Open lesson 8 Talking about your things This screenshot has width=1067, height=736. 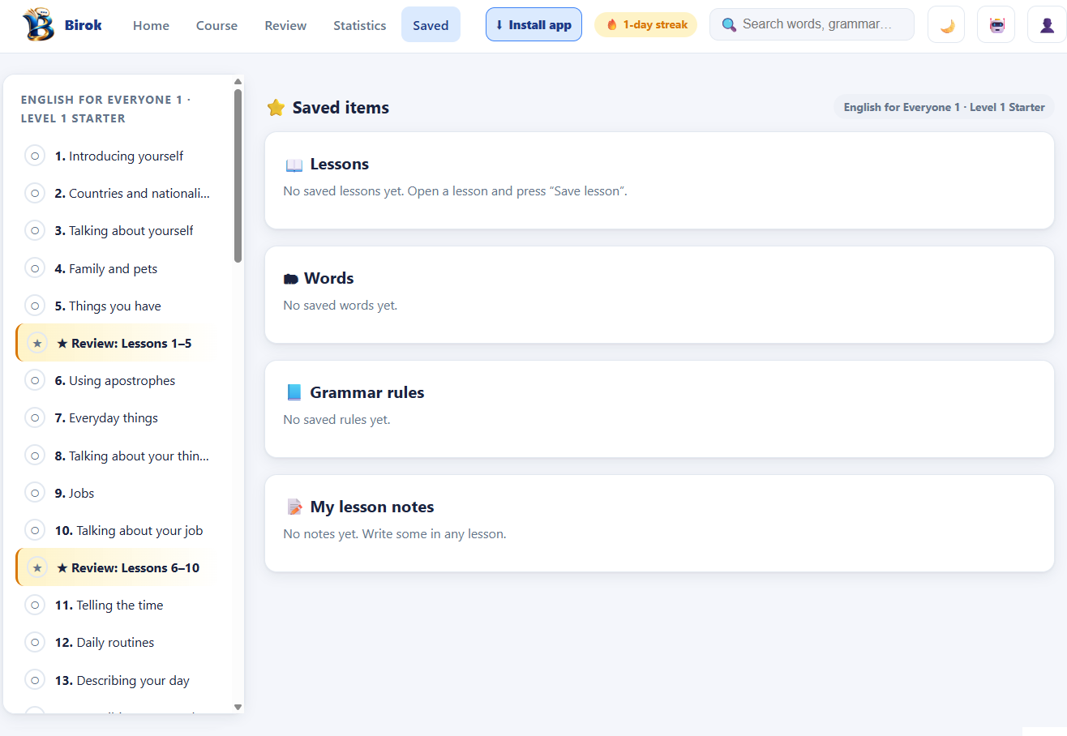124,456
